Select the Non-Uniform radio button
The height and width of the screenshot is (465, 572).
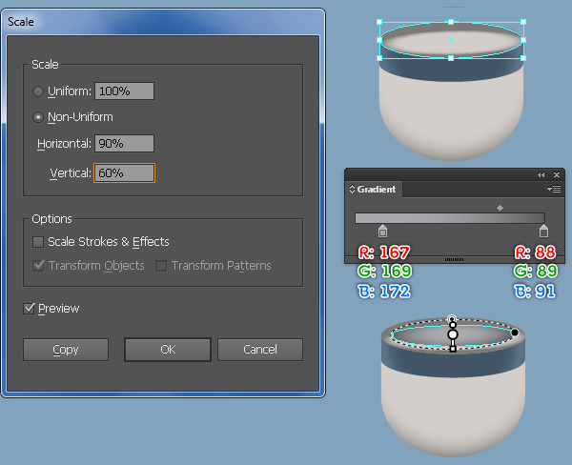pyautogui.click(x=38, y=117)
